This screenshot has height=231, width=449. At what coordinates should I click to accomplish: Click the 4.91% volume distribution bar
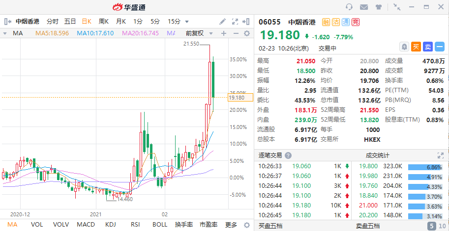pos(426,176)
